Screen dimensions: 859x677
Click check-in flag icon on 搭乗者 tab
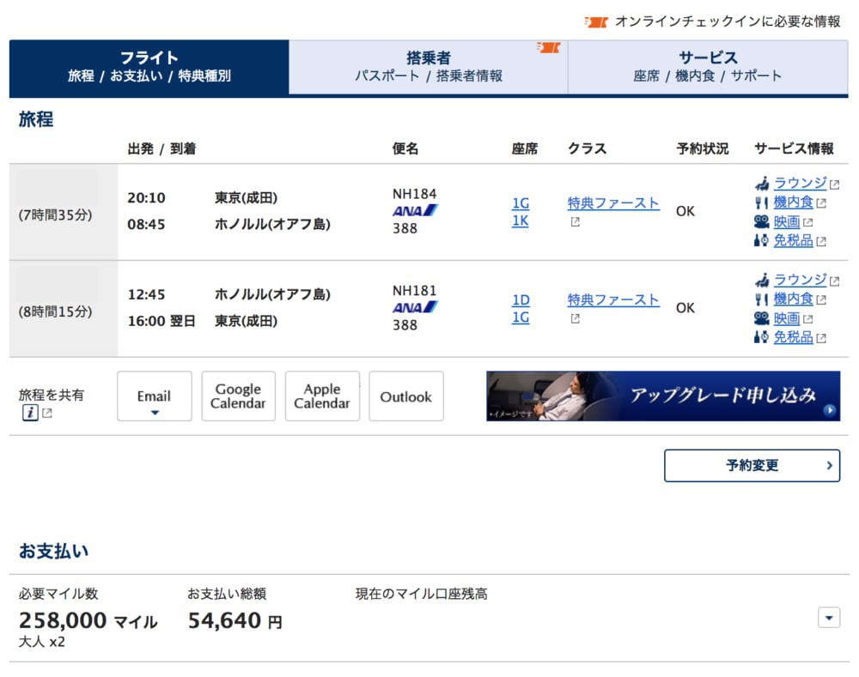548,47
